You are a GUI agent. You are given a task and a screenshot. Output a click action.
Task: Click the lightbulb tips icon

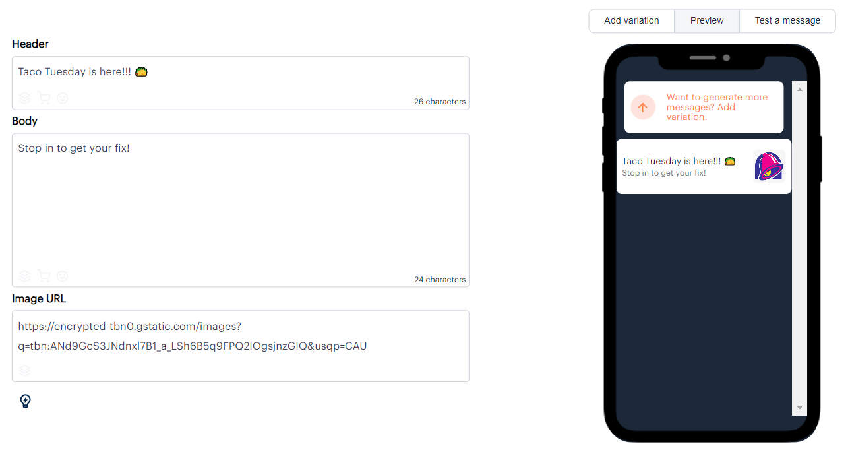[x=25, y=401]
